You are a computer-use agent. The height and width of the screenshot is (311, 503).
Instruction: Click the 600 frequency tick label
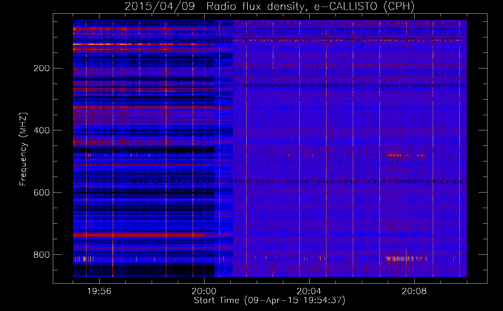pos(42,193)
